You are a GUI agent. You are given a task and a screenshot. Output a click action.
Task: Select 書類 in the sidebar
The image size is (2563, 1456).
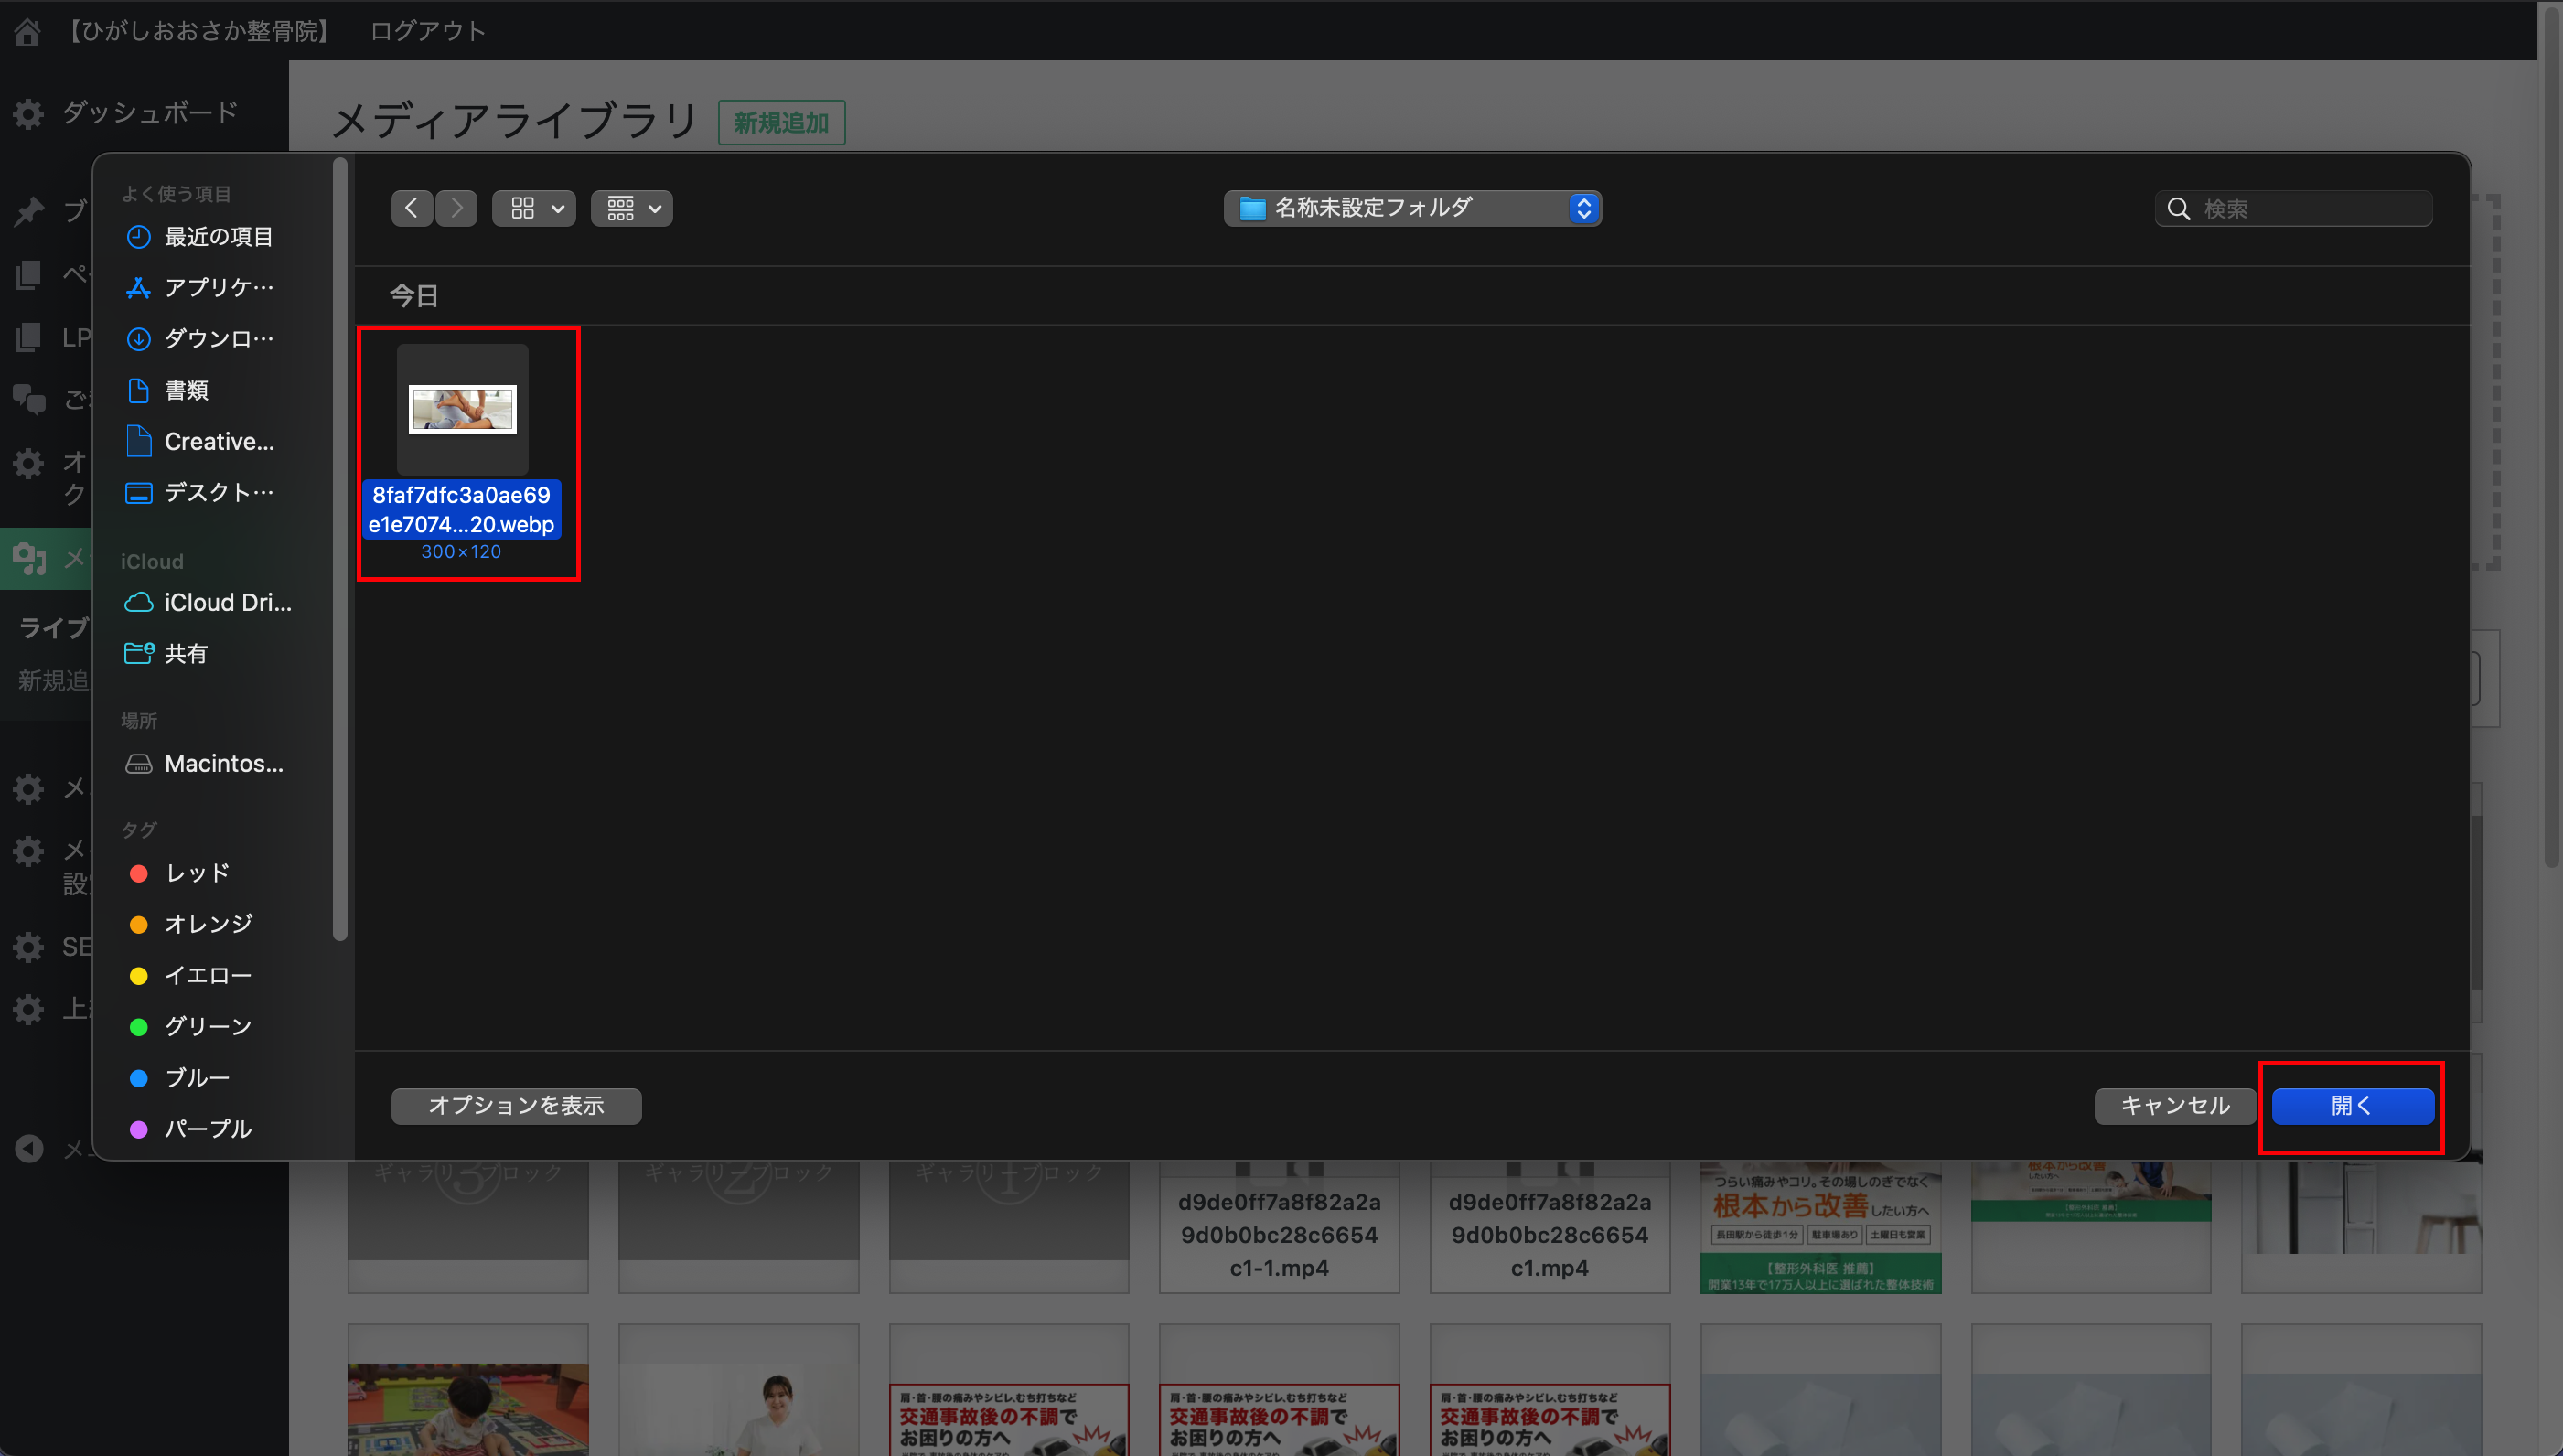pyautogui.click(x=187, y=390)
